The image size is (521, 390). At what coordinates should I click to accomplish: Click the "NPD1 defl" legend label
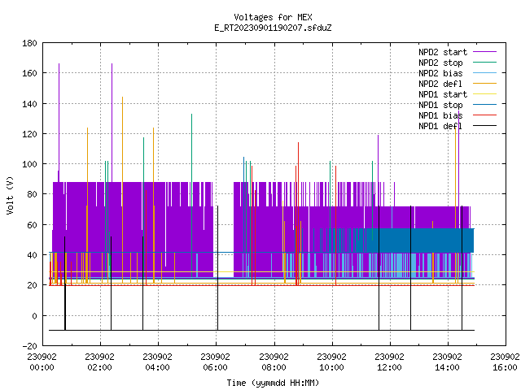pyautogui.click(x=440, y=127)
